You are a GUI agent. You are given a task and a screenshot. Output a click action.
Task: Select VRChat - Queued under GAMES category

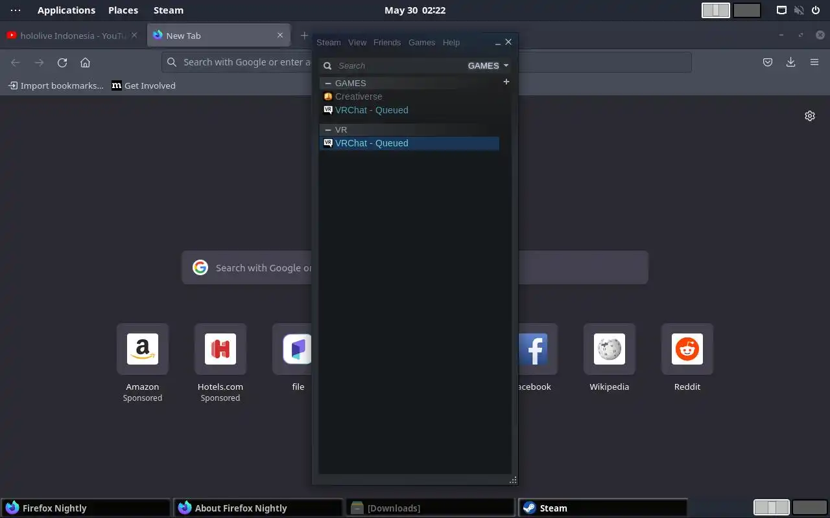coord(372,110)
